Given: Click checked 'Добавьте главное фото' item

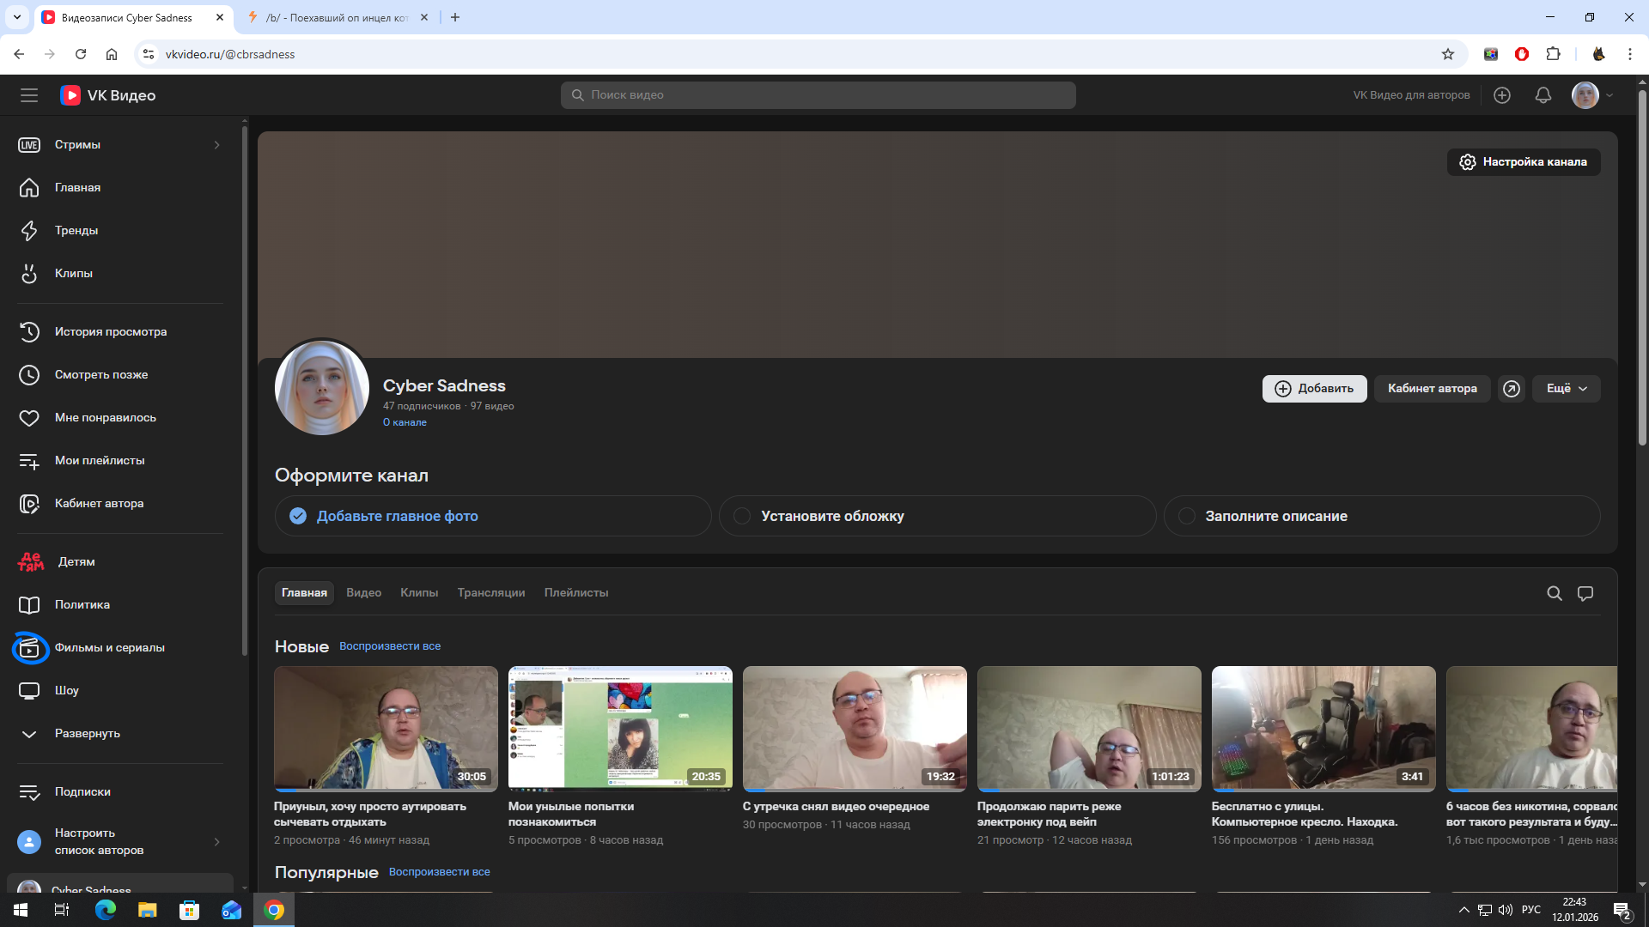Looking at the screenshot, I should tap(397, 516).
